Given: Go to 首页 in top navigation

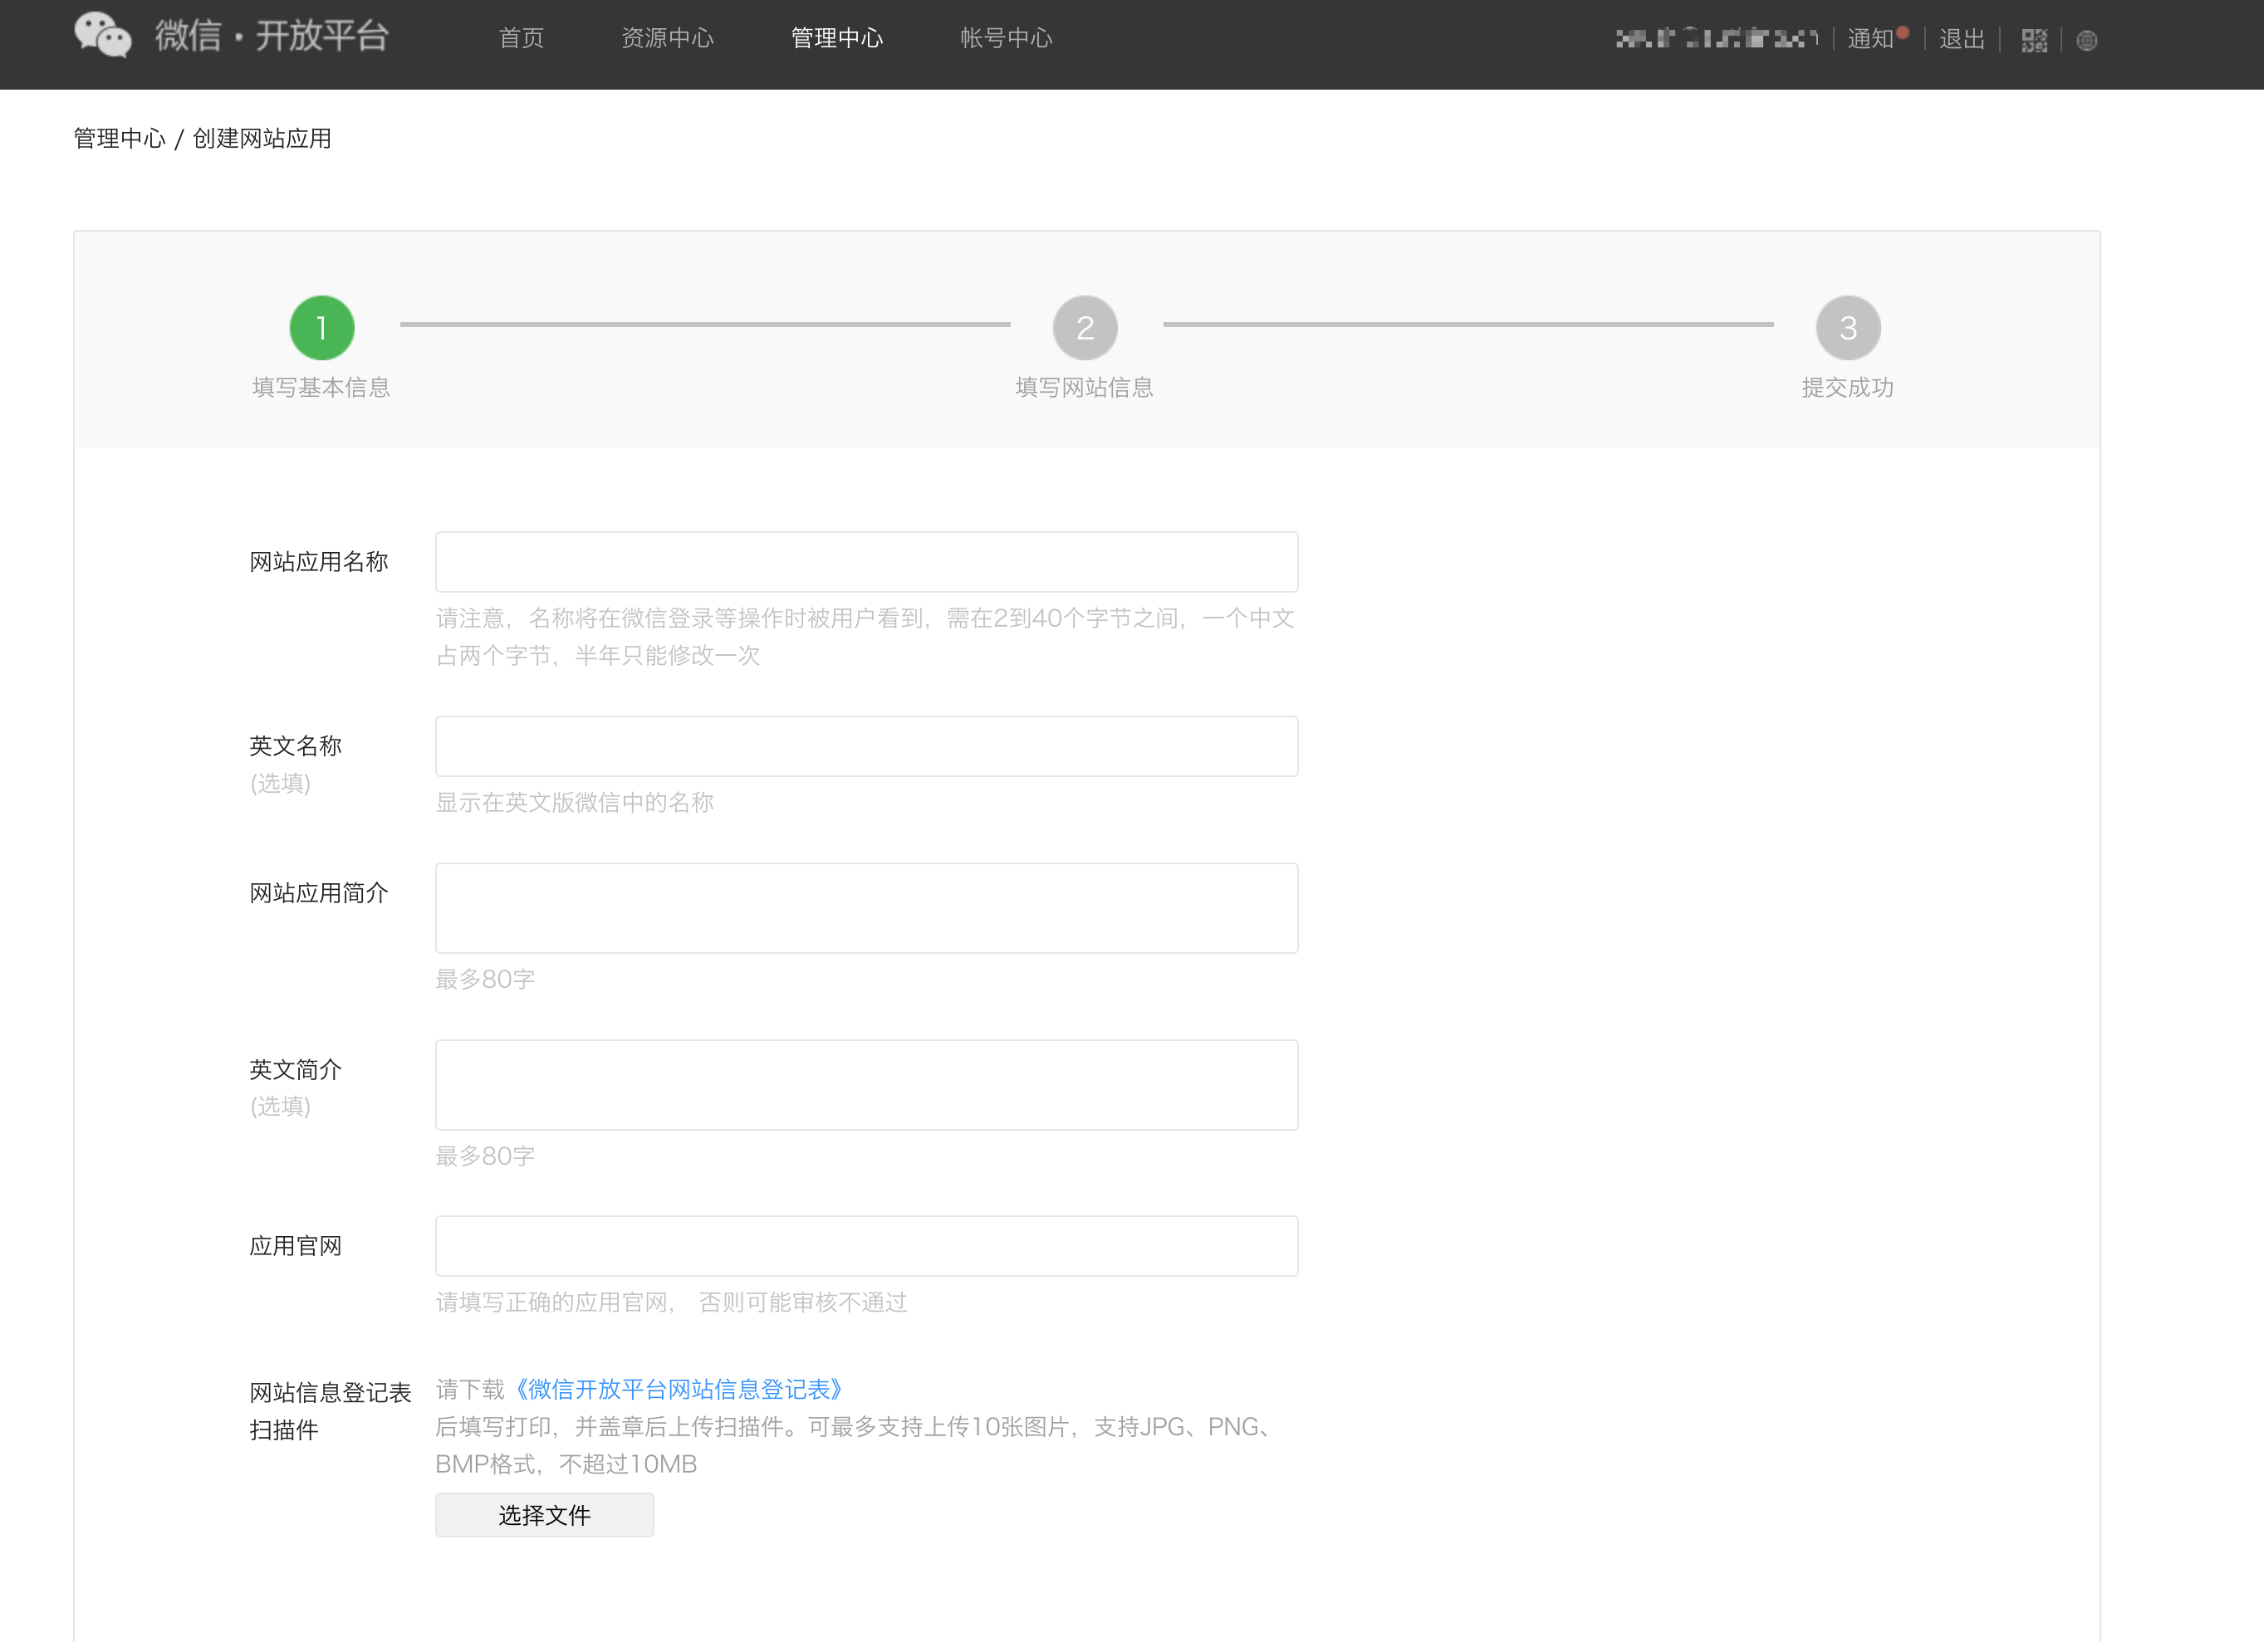Looking at the screenshot, I should (x=521, y=38).
